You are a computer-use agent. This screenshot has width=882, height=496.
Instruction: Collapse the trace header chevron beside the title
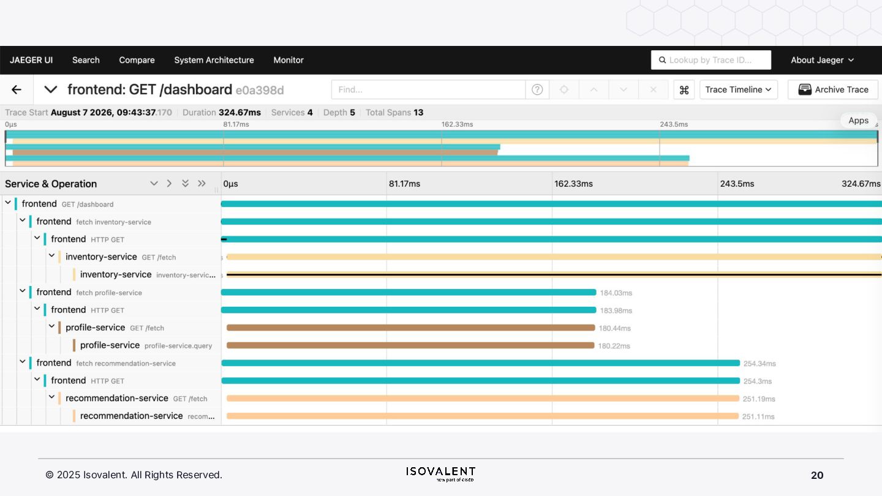click(51, 90)
